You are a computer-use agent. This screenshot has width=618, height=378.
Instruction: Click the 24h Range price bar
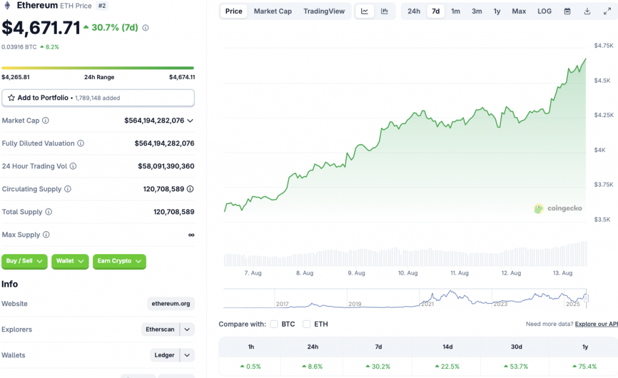[x=98, y=68]
